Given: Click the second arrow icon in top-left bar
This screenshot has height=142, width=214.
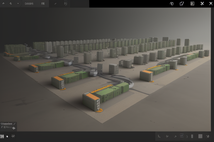Looking at the screenshot, I should 11,4.
